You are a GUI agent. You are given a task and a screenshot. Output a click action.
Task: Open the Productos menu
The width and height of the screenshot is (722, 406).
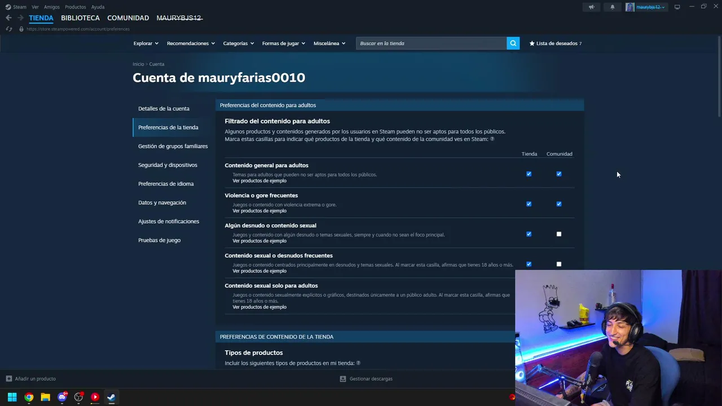[75, 7]
